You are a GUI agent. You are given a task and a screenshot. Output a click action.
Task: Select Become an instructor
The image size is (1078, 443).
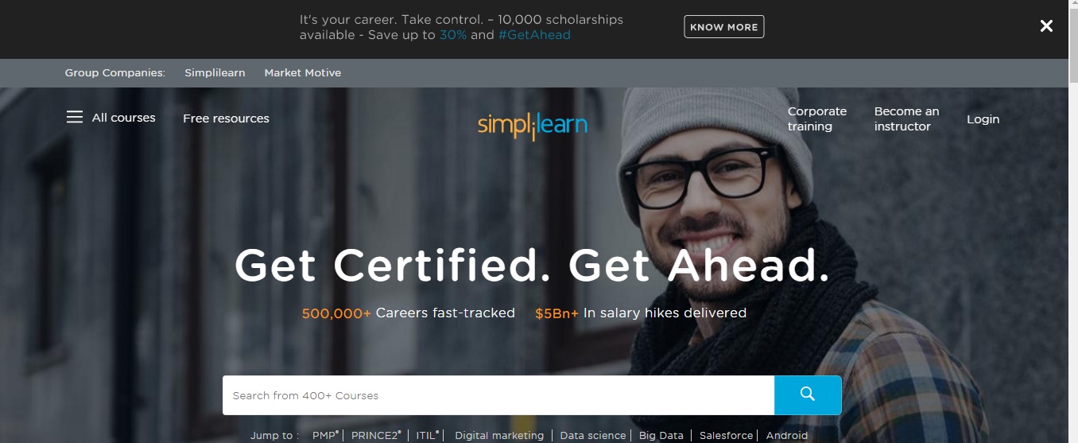tap(906, 119)
